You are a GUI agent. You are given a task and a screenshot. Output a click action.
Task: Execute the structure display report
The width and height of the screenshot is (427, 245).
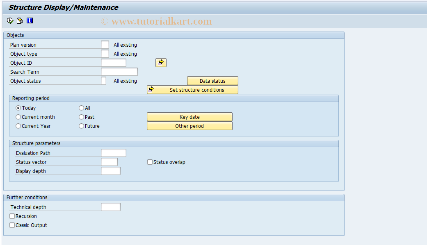pos(10,20)
